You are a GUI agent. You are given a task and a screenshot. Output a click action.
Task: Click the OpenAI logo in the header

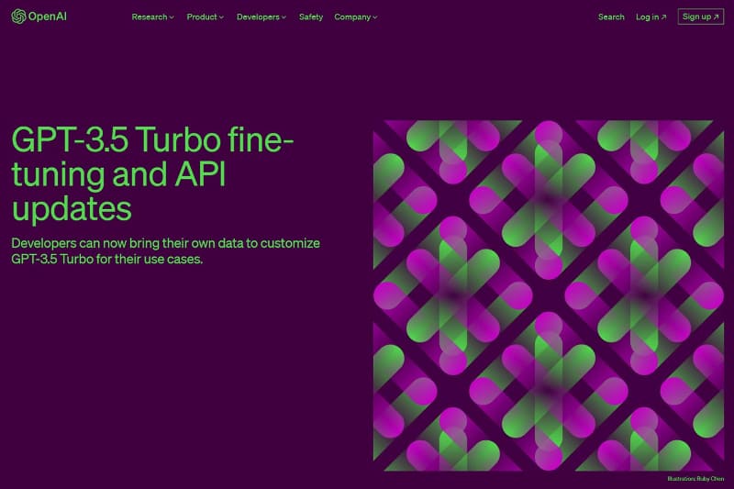point(39,17)
